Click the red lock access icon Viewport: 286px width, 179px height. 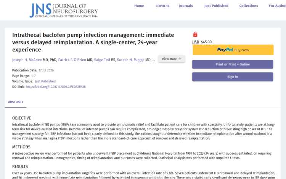coord(195,34)
